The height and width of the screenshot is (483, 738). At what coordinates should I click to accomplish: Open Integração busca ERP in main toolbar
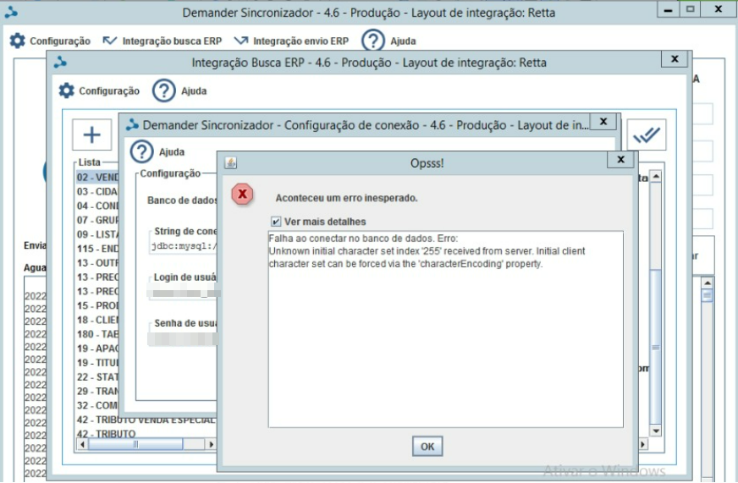[172, 41]
